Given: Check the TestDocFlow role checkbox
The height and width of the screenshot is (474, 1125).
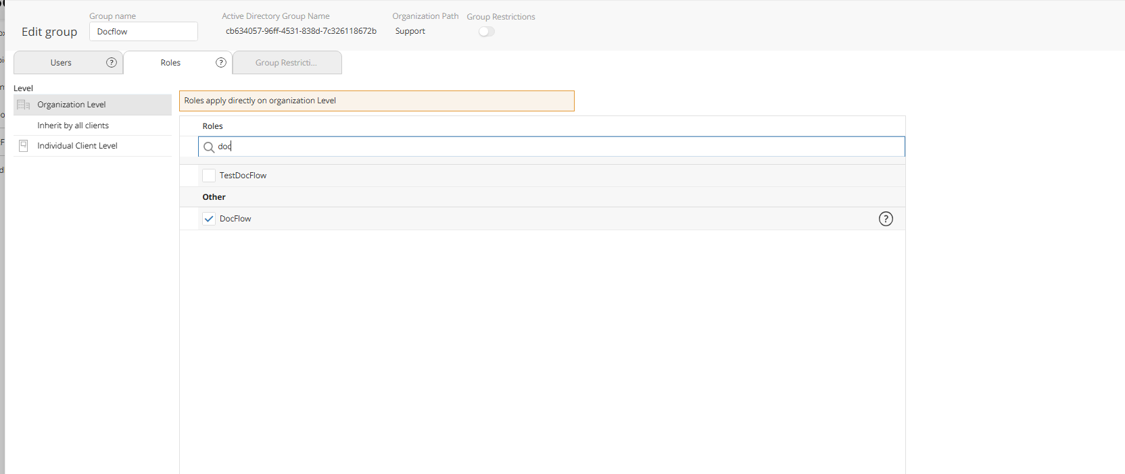Looking at the screenshot, I should pos(209,176).
